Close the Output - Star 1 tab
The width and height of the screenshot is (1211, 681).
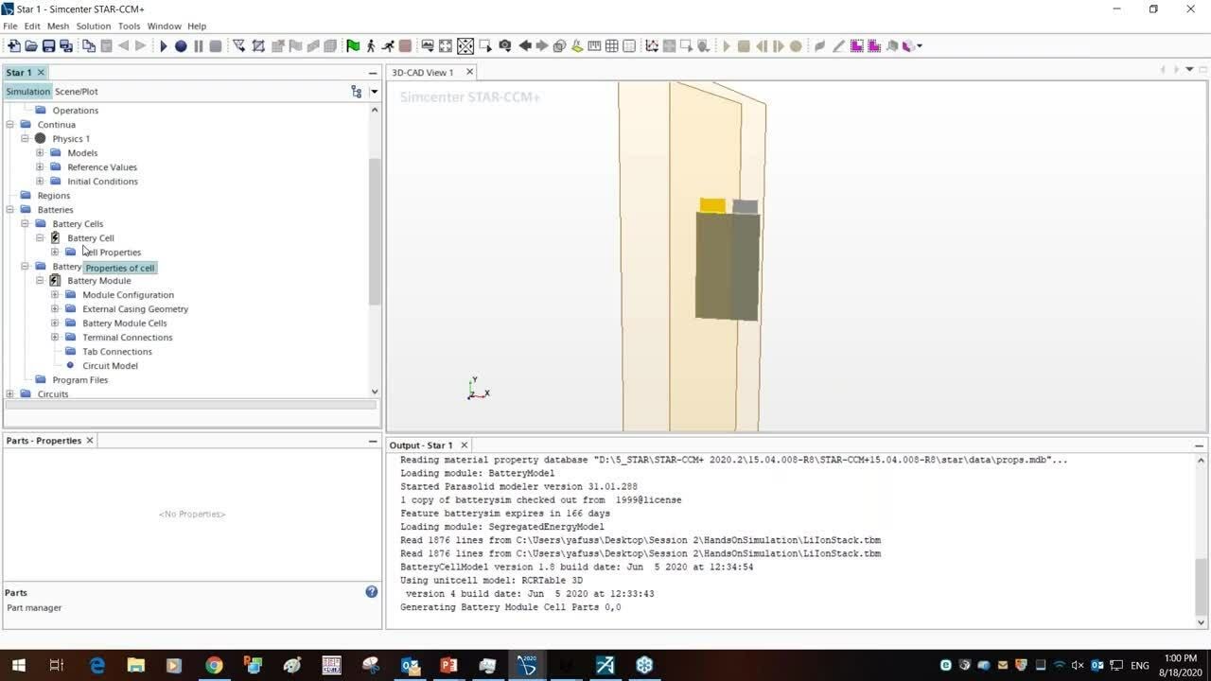(x=465, y=445)
